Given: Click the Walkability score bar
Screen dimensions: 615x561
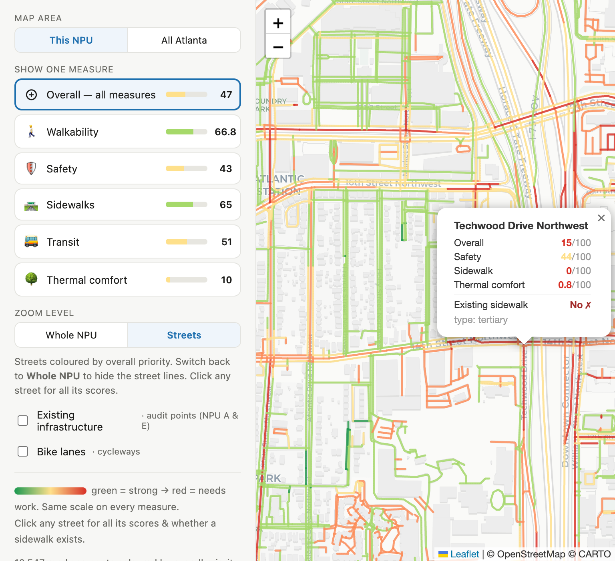Looking at the screenshot, I should [x=187, y=132].
